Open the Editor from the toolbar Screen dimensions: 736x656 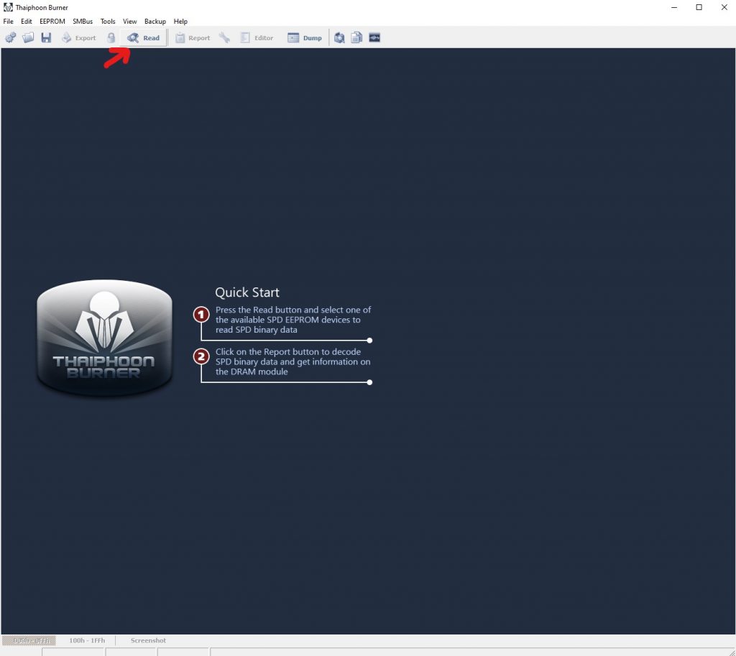click(x=257, y=37)
